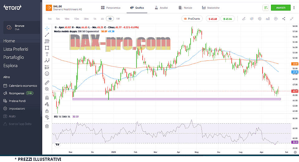Select the 1m timeframe

(50, 19)
